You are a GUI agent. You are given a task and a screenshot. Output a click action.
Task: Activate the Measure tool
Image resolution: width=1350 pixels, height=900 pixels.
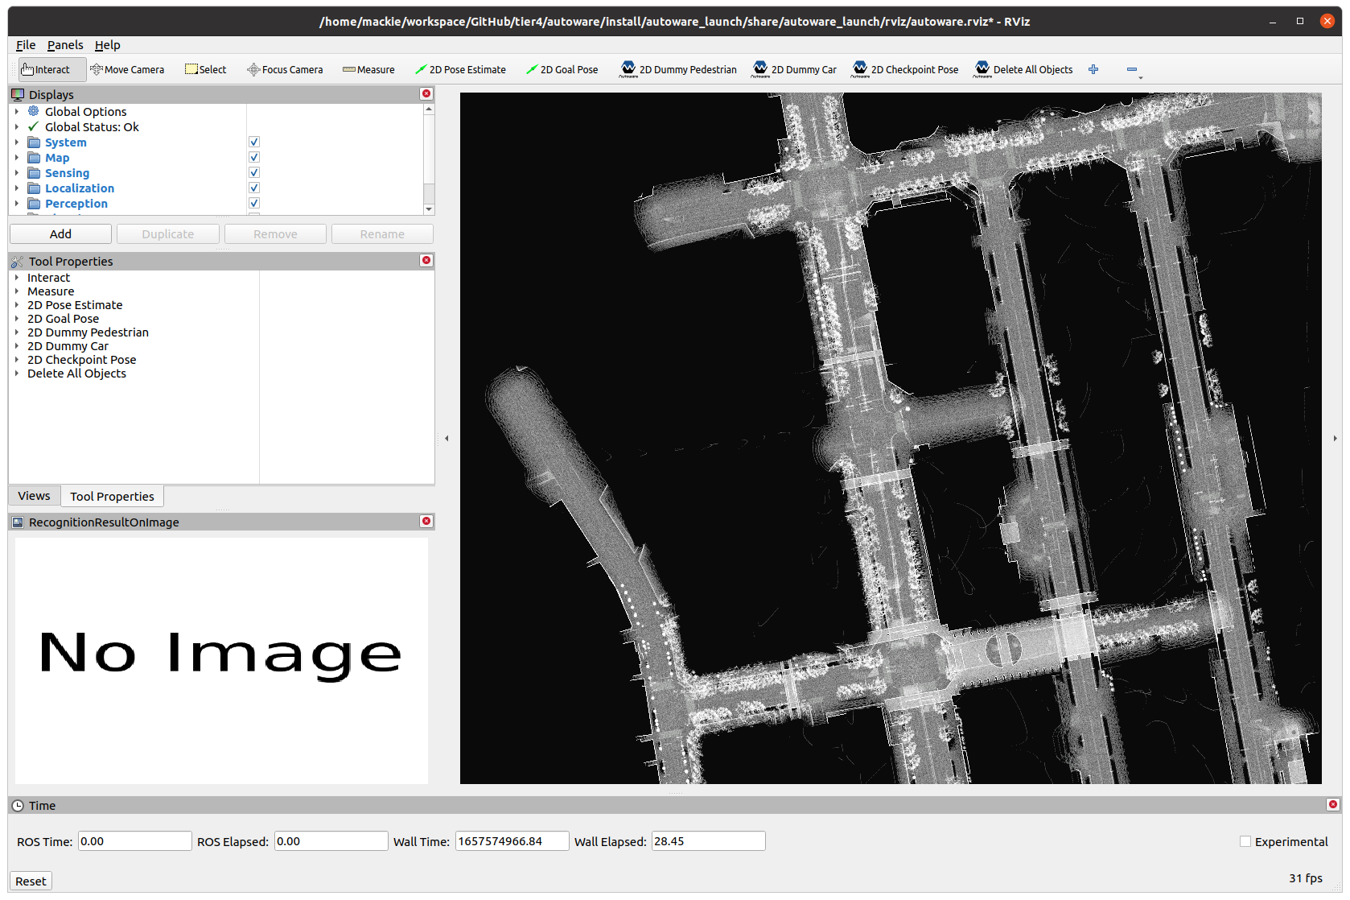pyautogui.click(x=368, y=70)
